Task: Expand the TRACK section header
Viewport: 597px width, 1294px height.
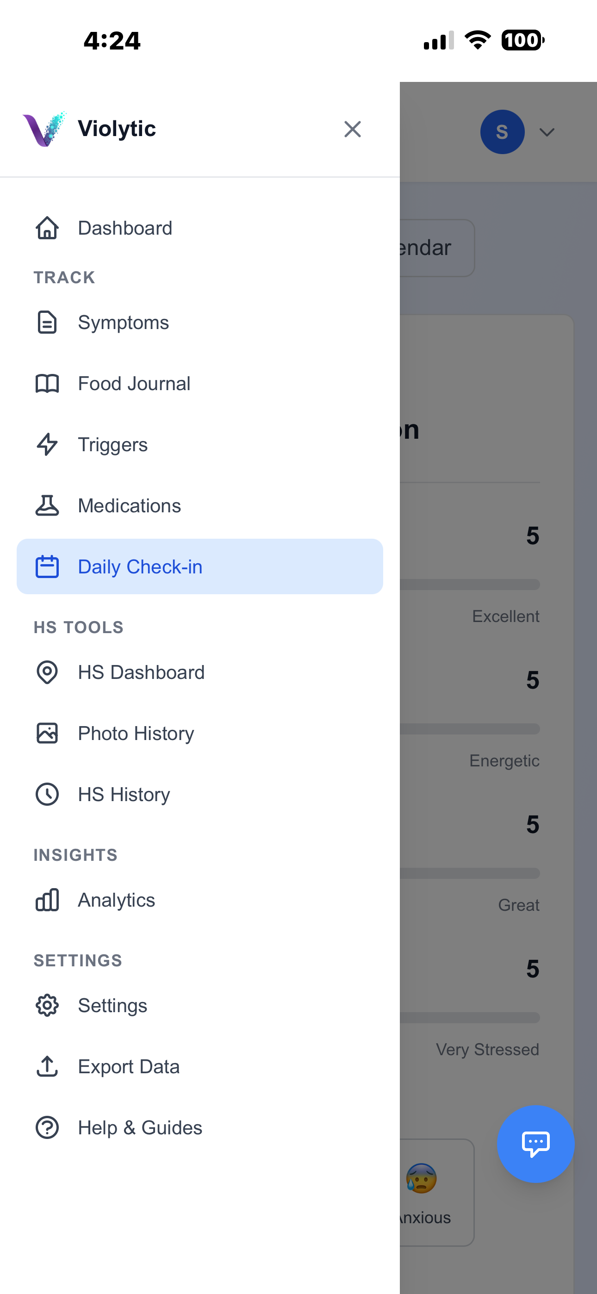Action: [64, 277]
